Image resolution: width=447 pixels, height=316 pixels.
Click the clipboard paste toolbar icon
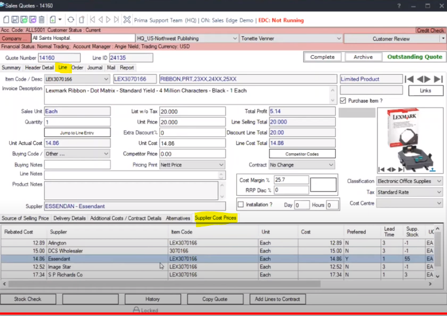[x=82, y=20]
